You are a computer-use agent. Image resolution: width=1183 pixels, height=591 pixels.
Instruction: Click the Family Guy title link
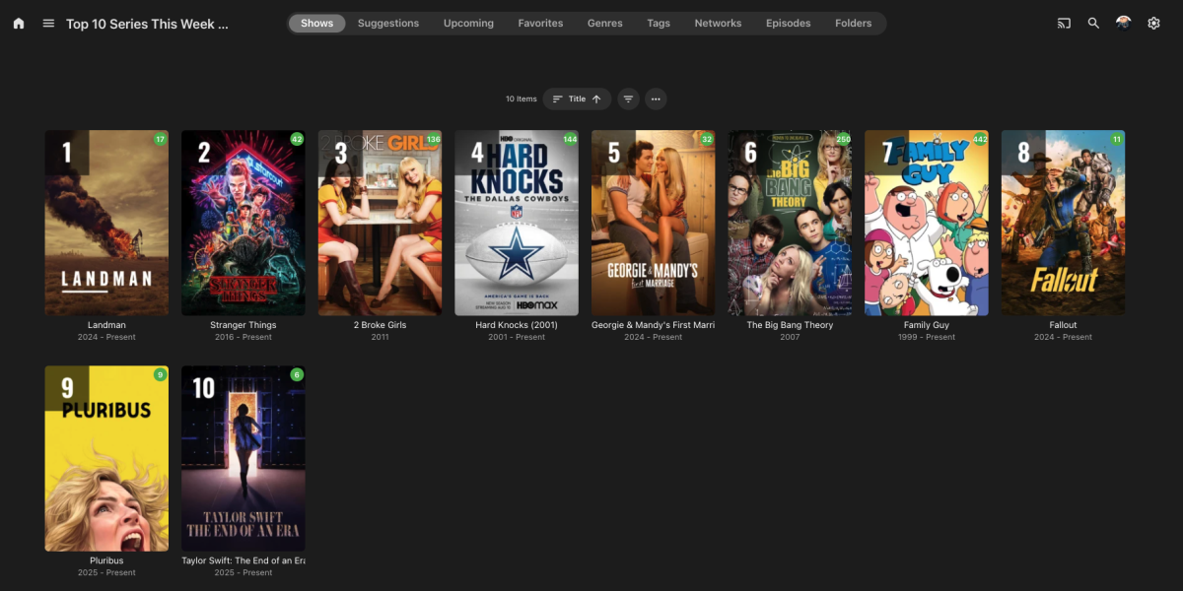click(927, 325)
